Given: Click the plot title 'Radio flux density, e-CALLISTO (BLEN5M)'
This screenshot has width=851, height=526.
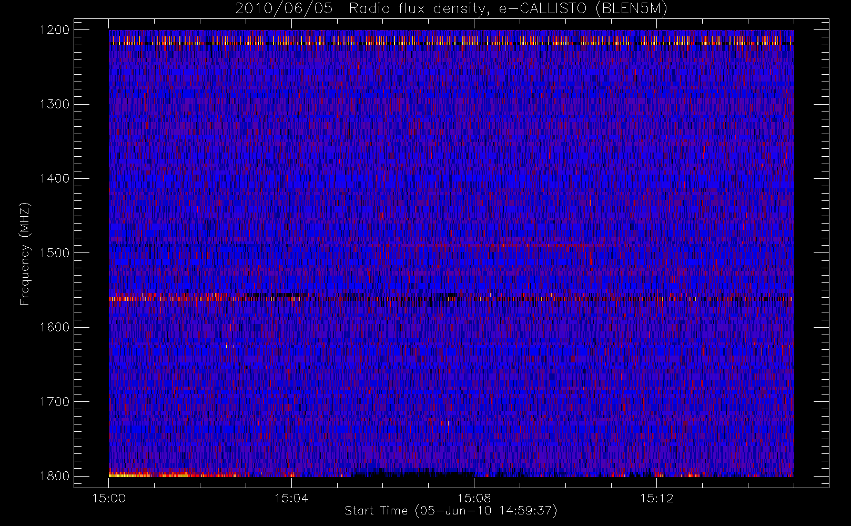Looking at the screenshot, I should [508, 9].
